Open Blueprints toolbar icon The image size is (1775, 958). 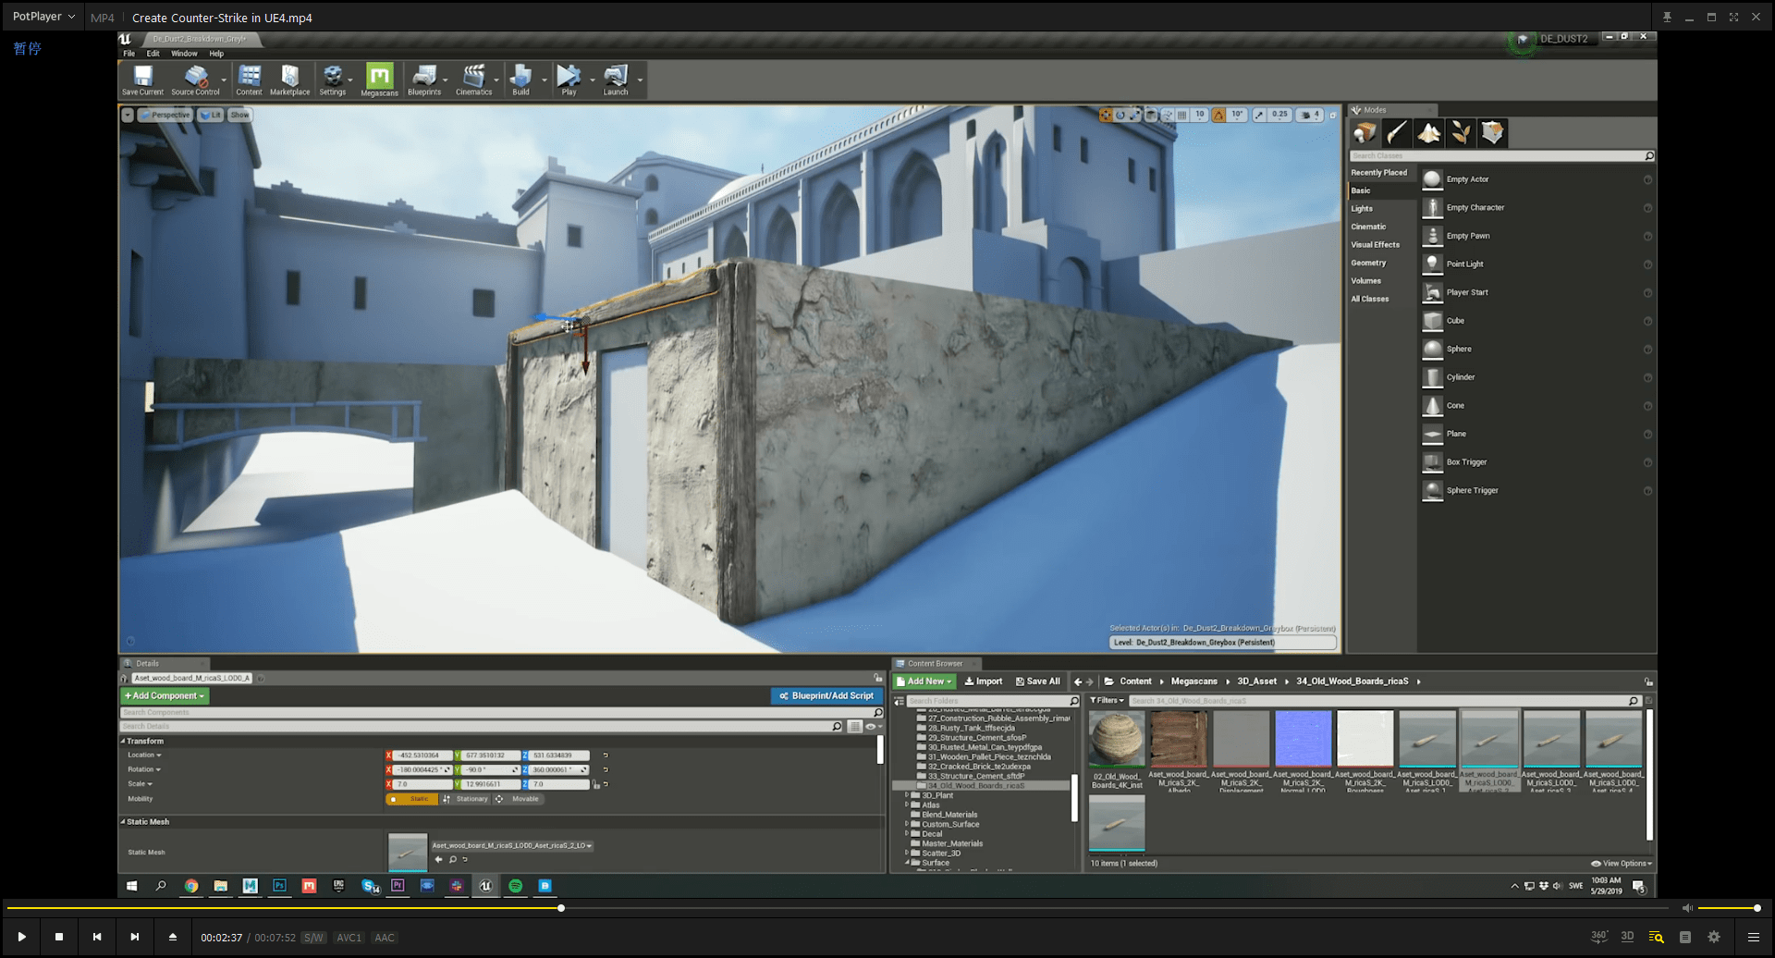point(424,80)
